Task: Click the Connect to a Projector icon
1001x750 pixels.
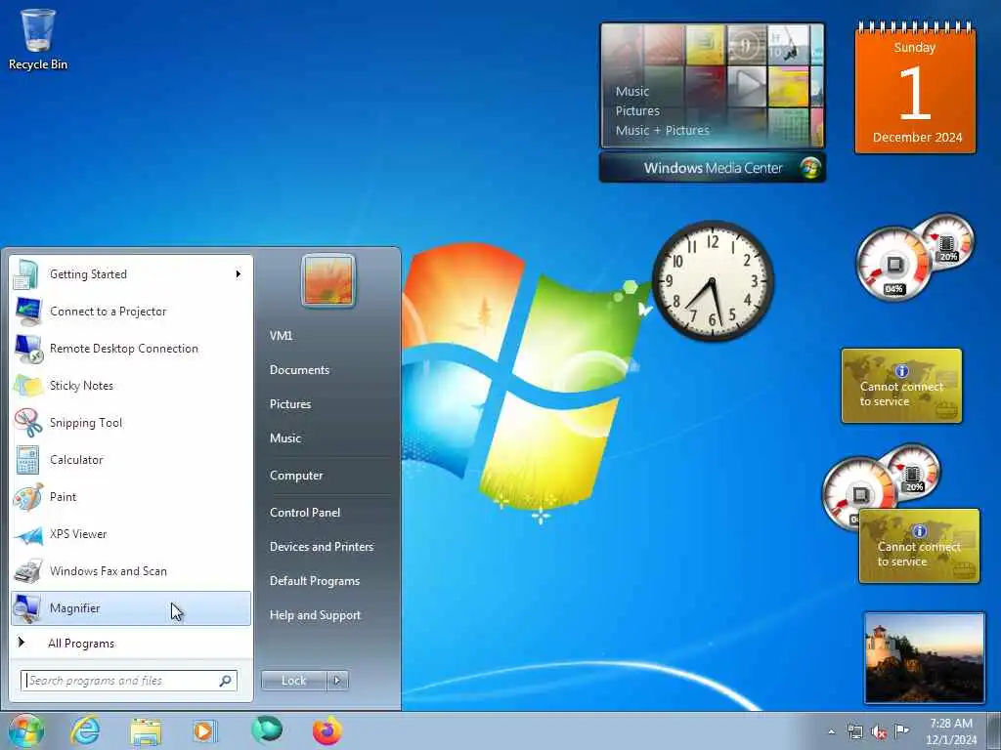Action: (x=27, y=312)
